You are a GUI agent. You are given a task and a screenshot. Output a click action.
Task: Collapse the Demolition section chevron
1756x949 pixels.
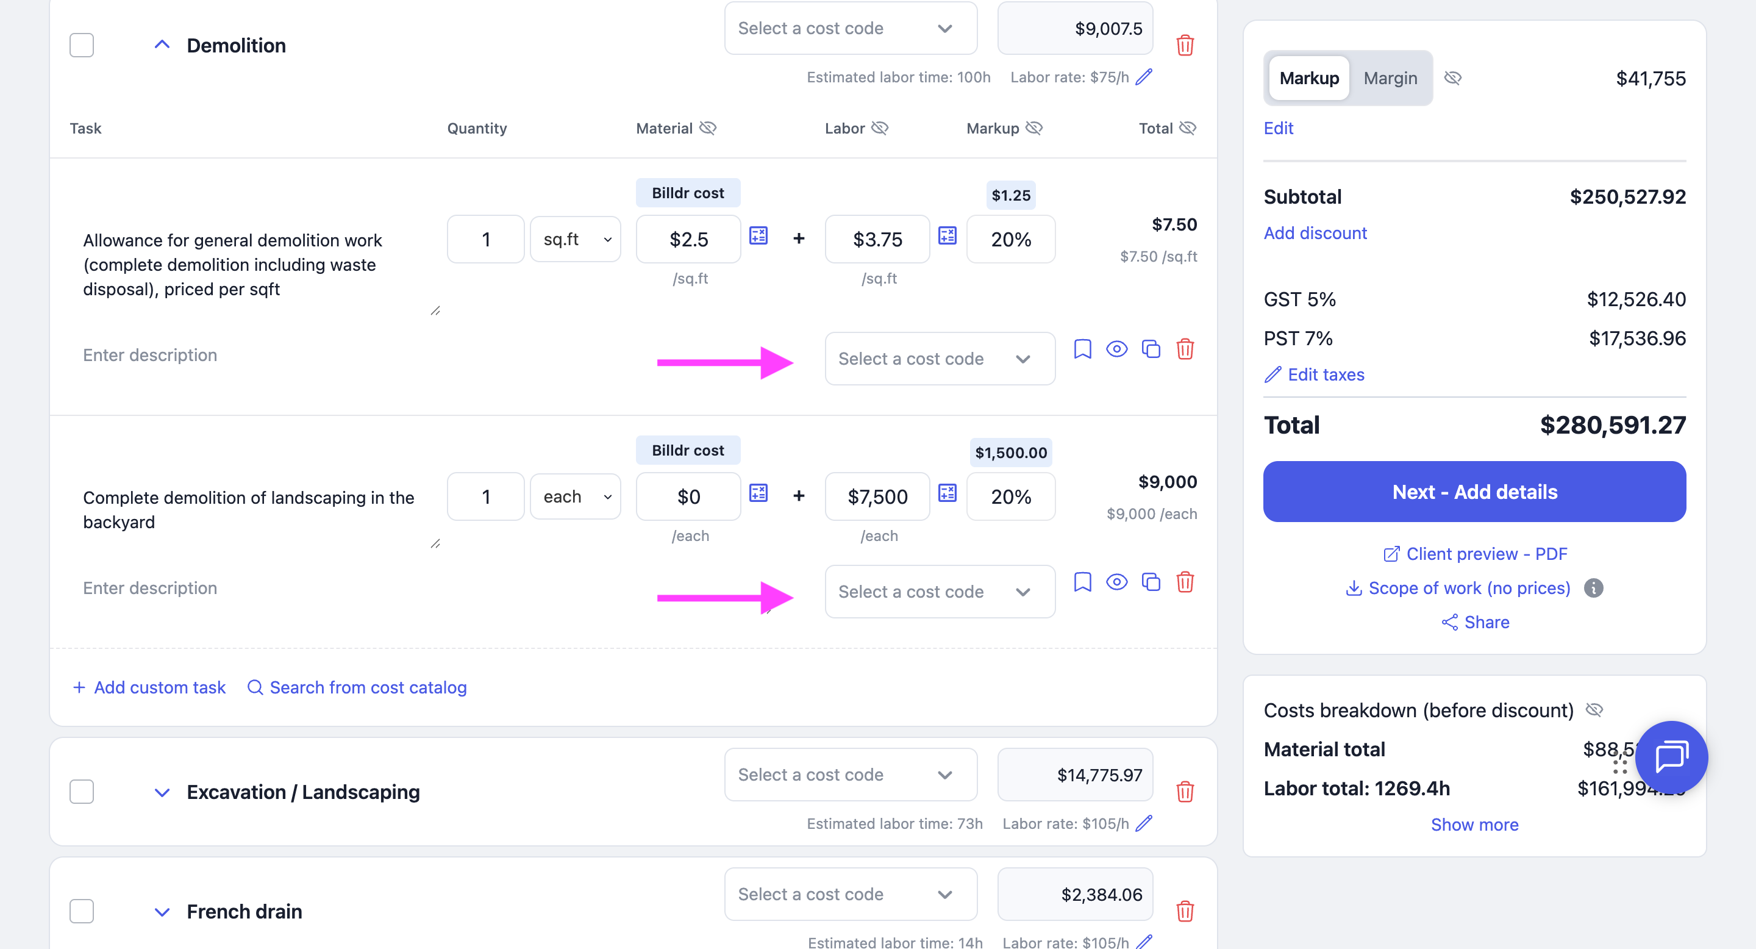[x=162, y=46]
